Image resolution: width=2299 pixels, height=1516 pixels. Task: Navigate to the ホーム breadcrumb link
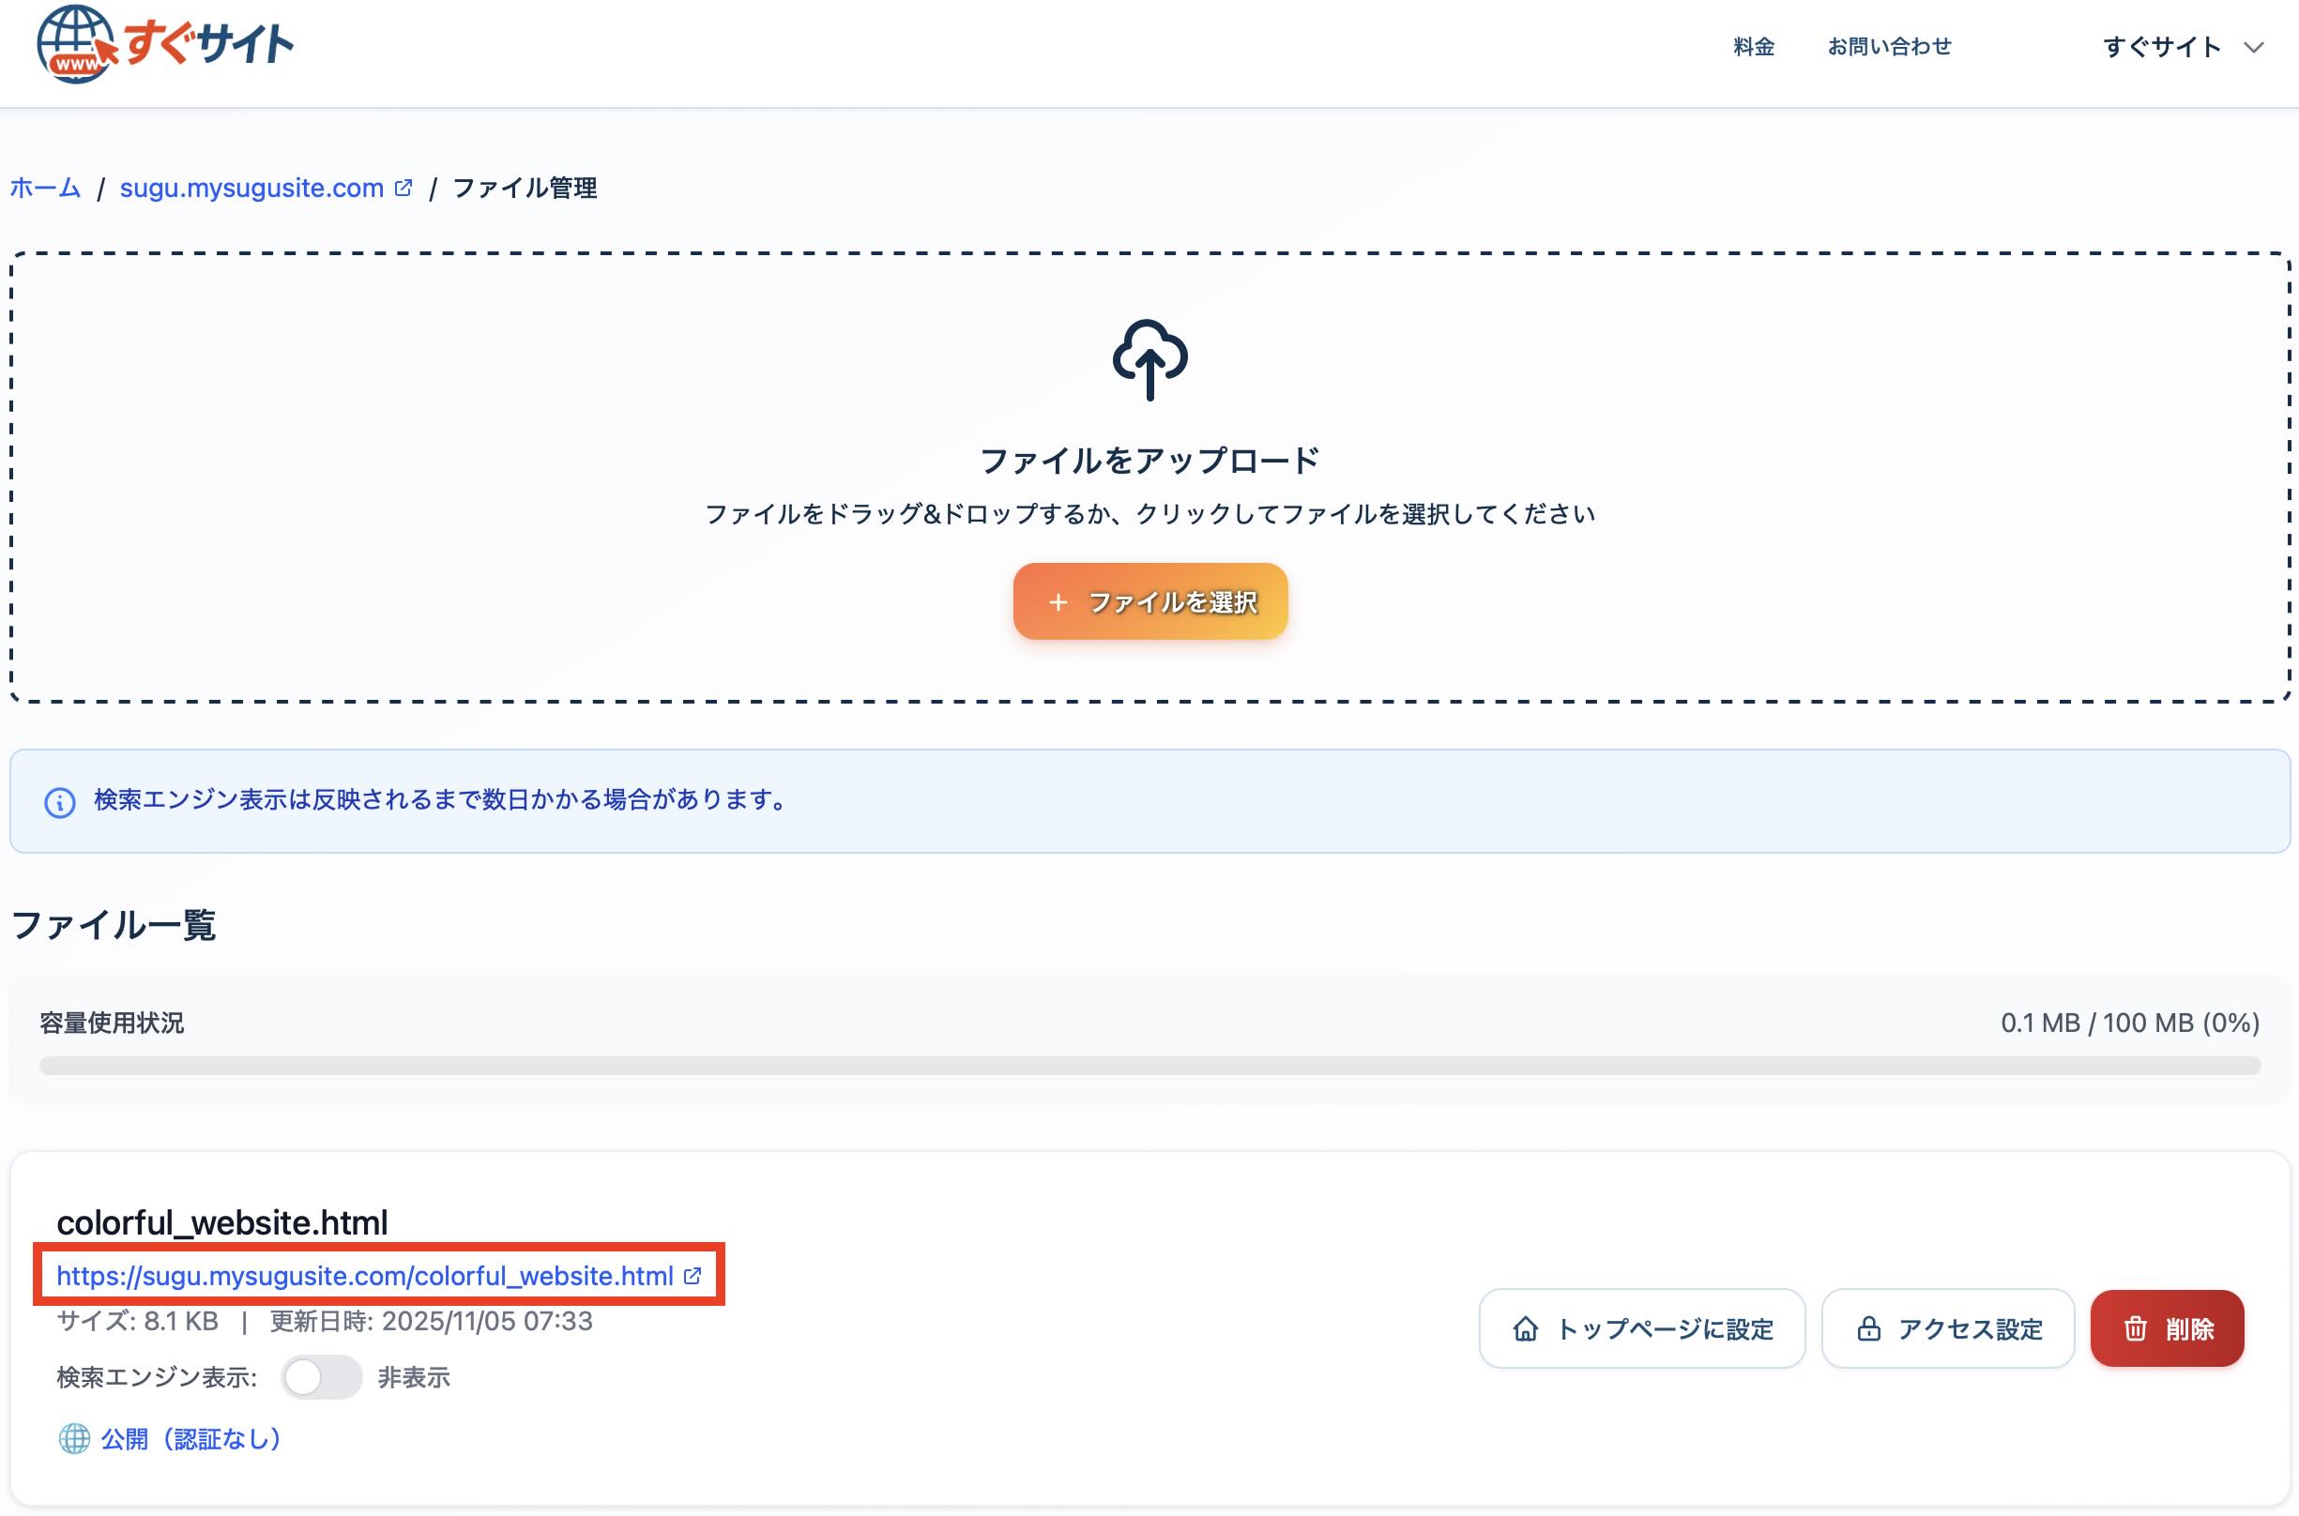click(44, 187)
